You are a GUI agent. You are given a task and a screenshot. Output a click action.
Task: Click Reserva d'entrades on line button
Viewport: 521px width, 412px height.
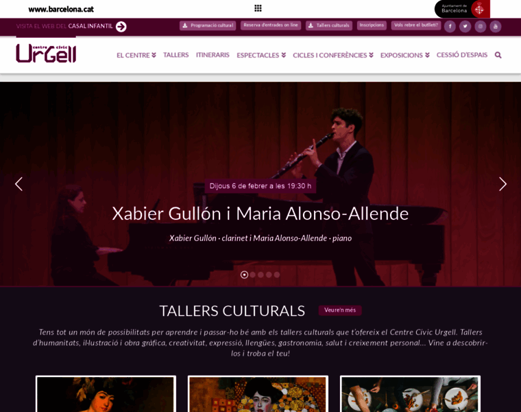coord(271,25)
